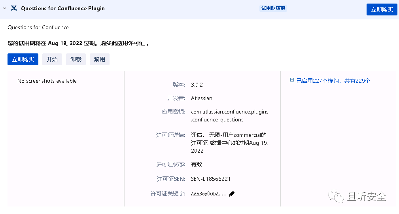The width and height of the screenshot is (399, 214).
Task: Click the plugin title Questions for Confluence Plugin
Action: pyautogui.click(x=63, y=8)
